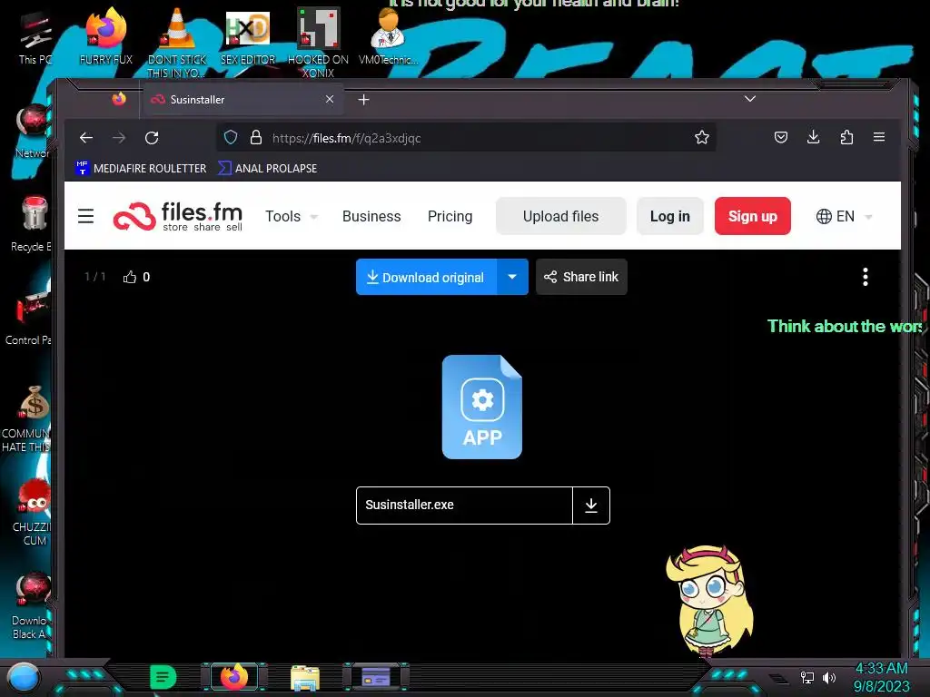Click the Star Butterfly desktop mascot
Image resolution: width=930 pixels, height=697 pixels.
708,600
